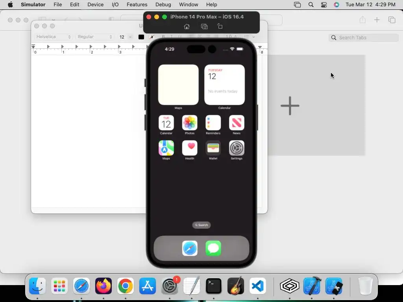This screenshot has width=403, height=302.
Task: Open Launchpad from the Dock
Action: tap(59, 286)
